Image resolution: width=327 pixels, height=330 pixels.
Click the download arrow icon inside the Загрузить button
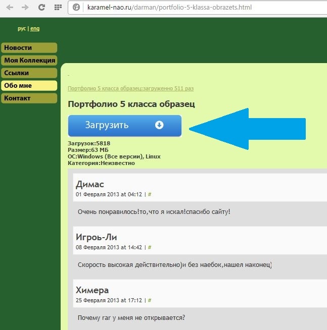coord(159,125)
